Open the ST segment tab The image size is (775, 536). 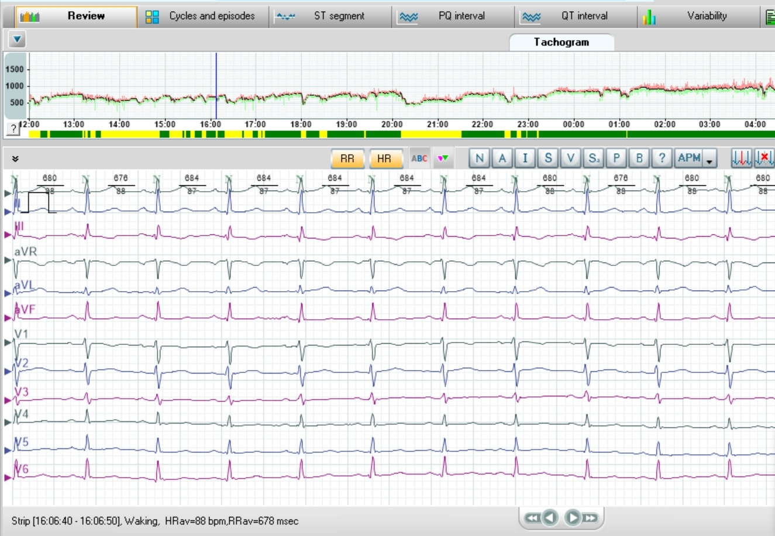pos(329,16)
